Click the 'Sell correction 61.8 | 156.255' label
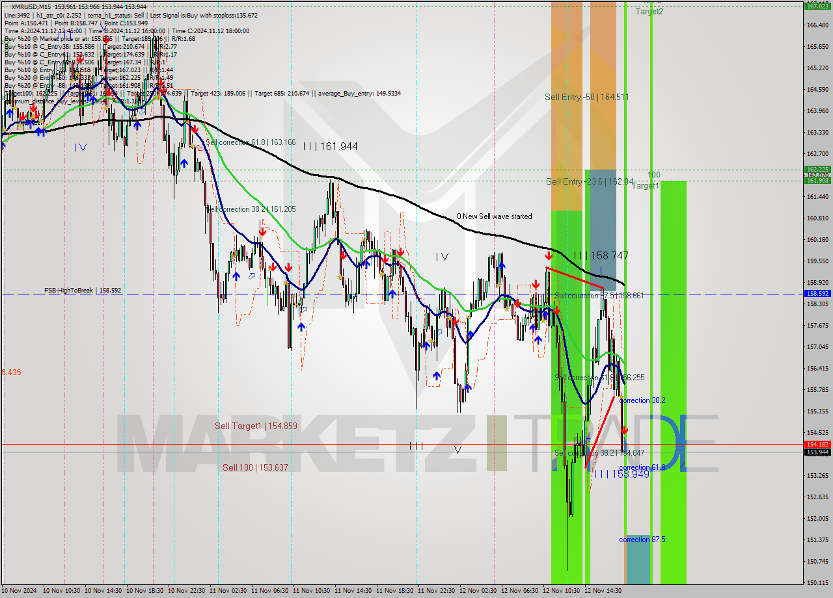Screen dimensions: 833x598 click(x=599, y=378)
